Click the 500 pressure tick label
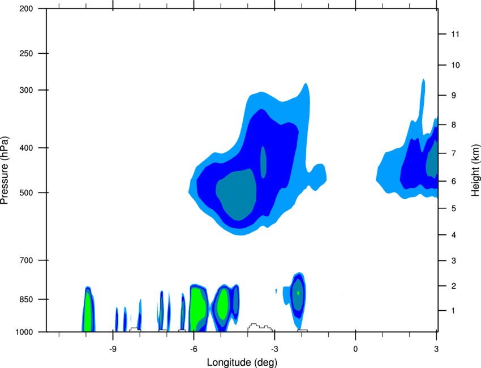Screen dimensions: 481x368 click(x=26, y=192)
